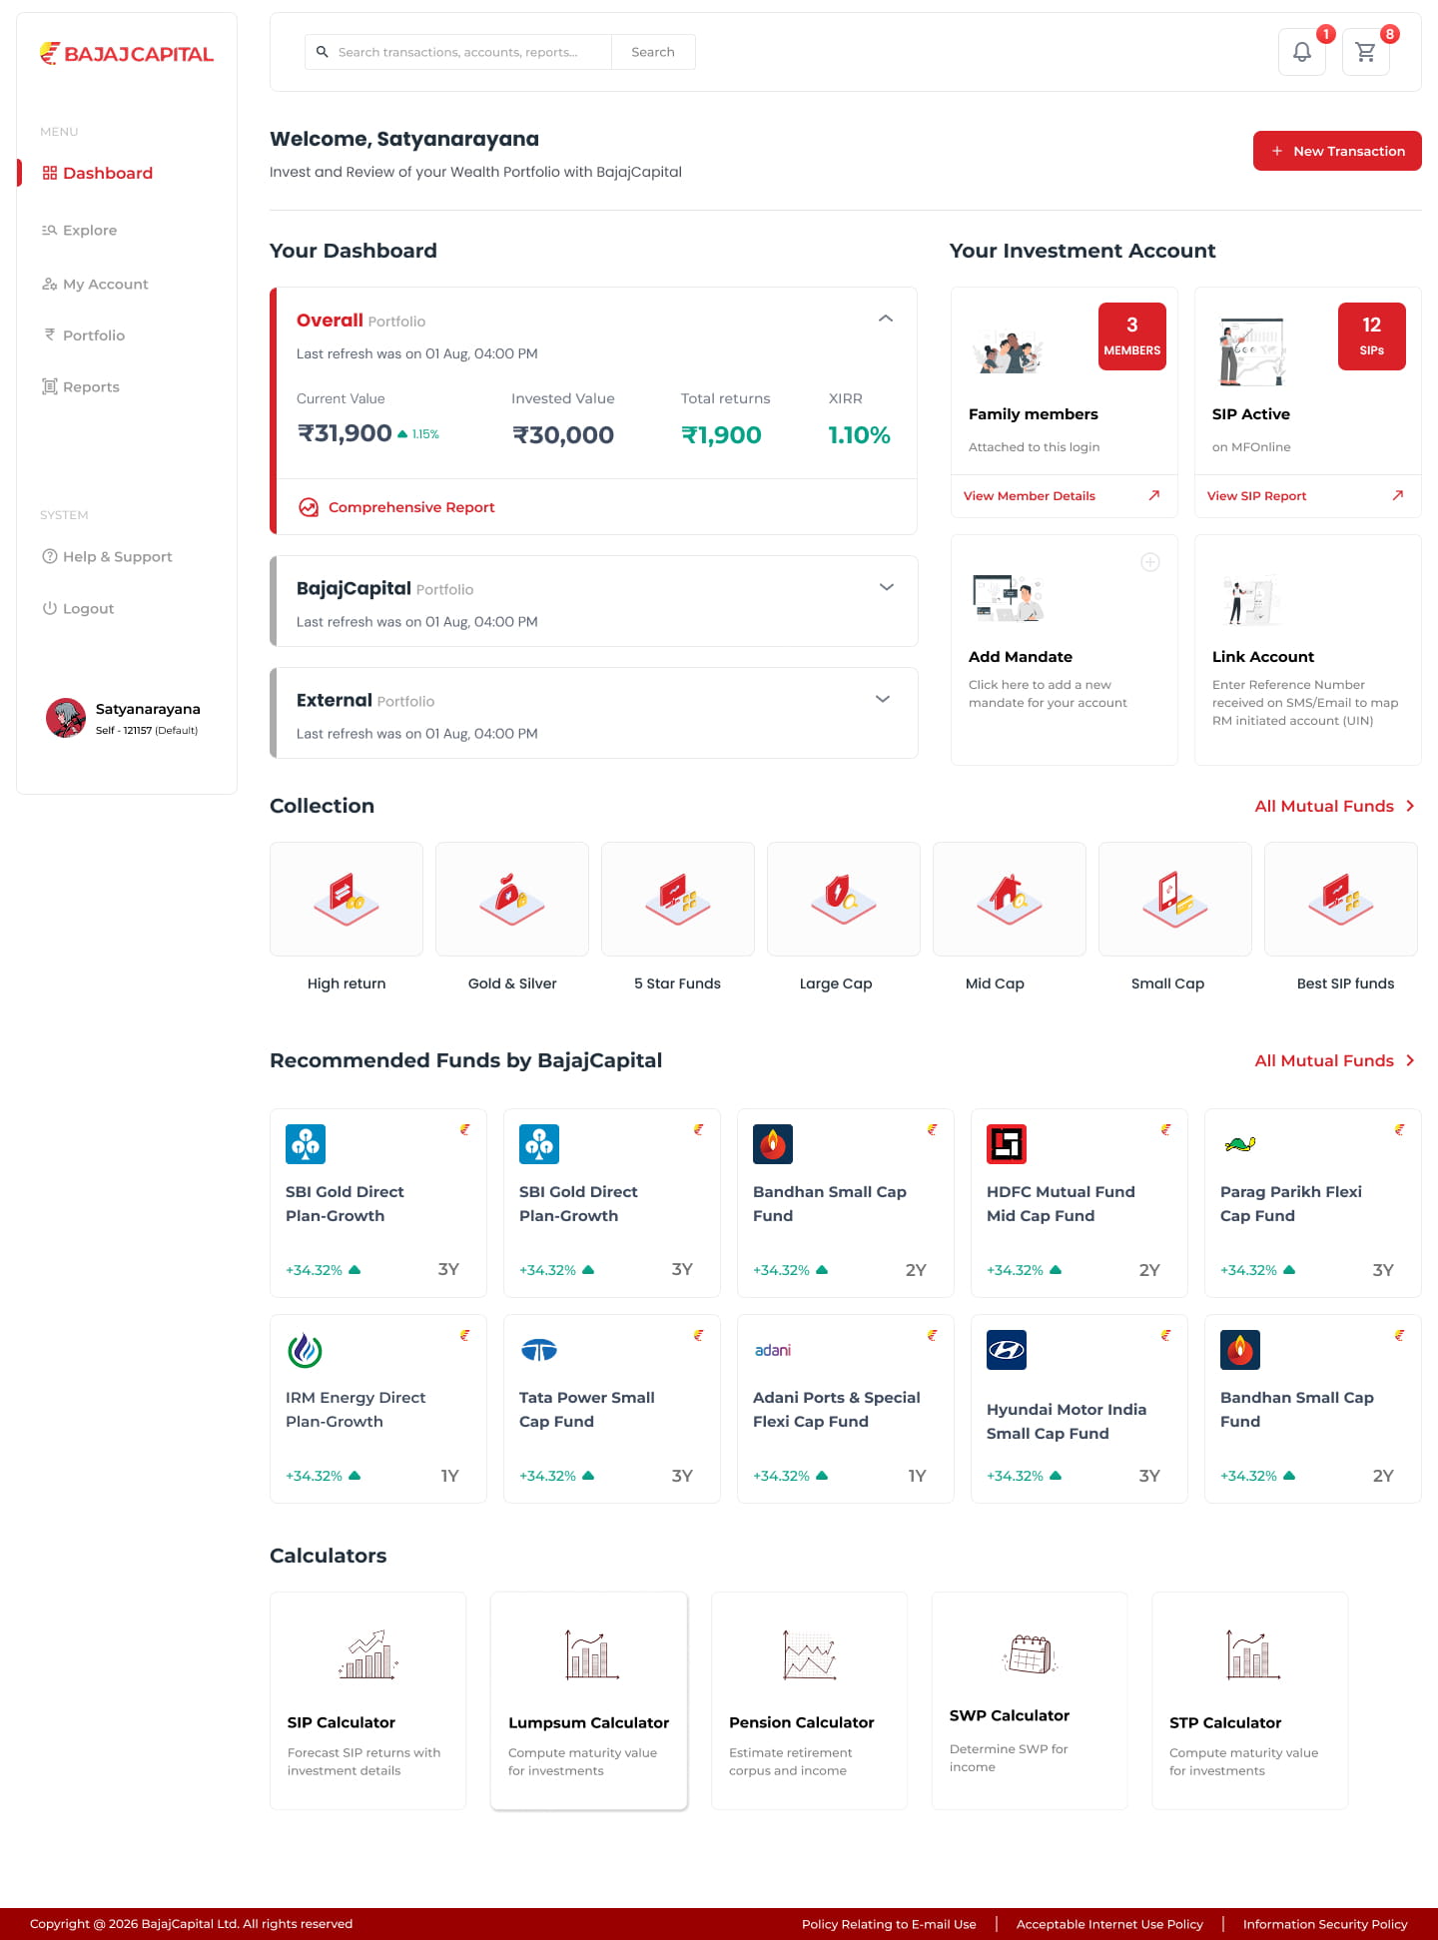1438x1940 pixels.
Task: Open the Gold & Silver collection icon
Action: pyautogui.click(x=512, y=899)
